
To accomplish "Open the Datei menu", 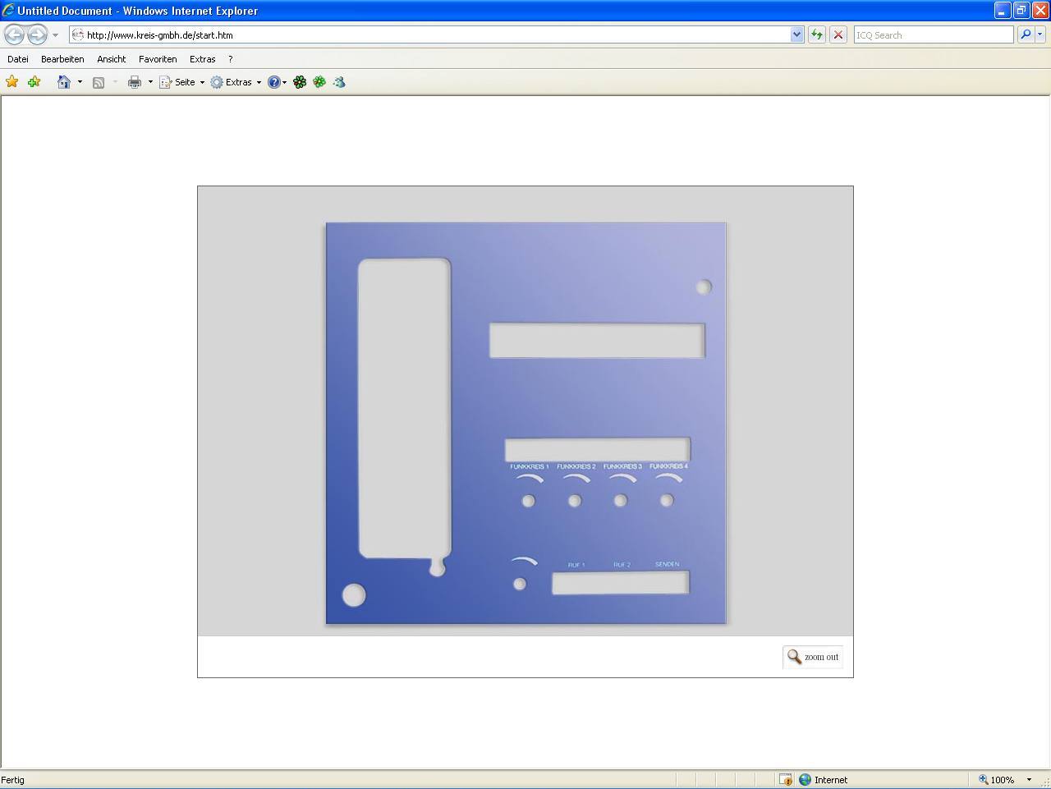I will pos(18,59).
